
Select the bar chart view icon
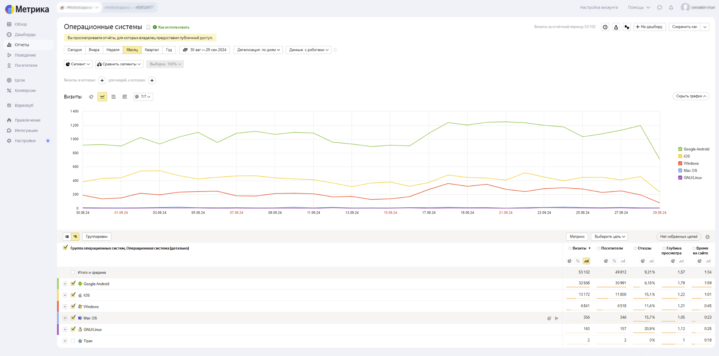[x=125, y=97]
